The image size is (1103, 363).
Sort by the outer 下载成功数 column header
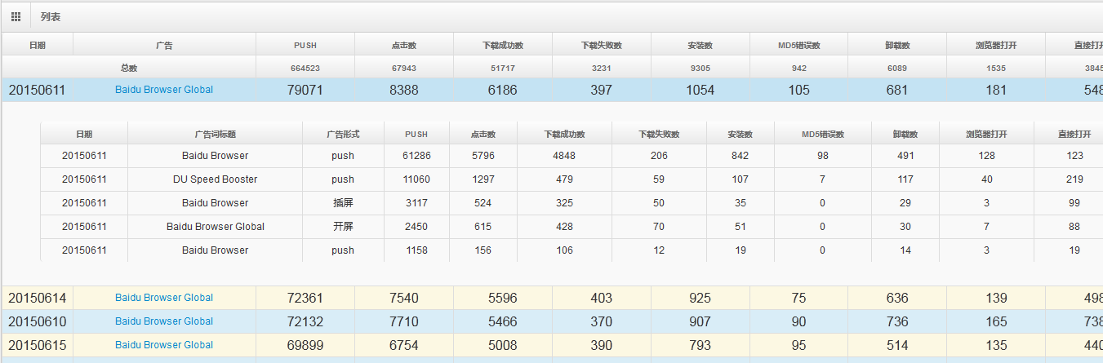(503, 46)
